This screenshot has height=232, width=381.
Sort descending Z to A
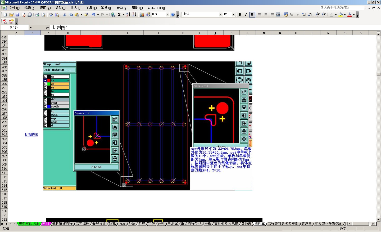coord(134,15)
